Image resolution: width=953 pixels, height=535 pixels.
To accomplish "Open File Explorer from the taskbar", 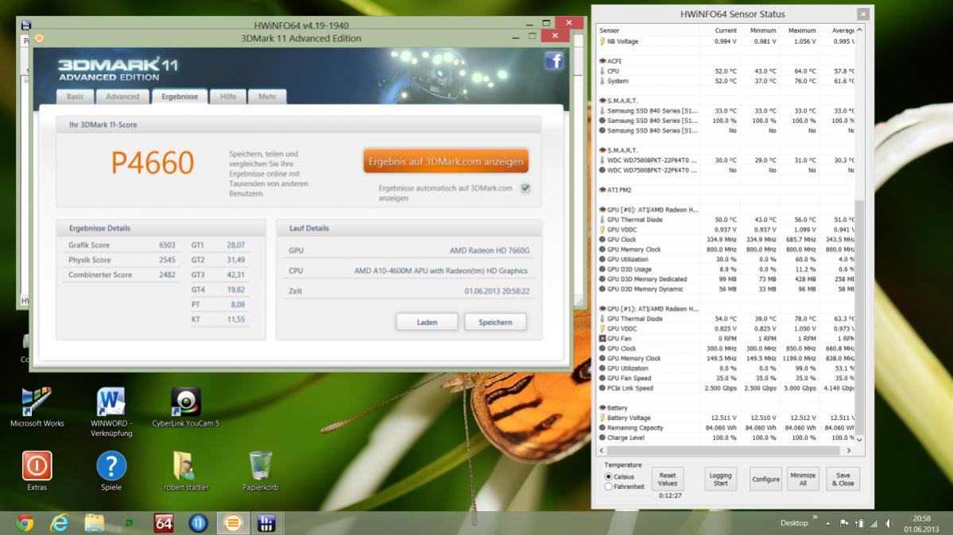I will [x=95, y=523].
